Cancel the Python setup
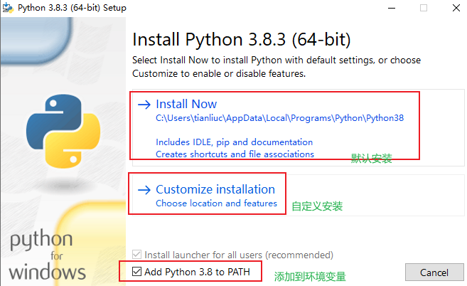Screen dimensions: 467x286 (434, 272)
